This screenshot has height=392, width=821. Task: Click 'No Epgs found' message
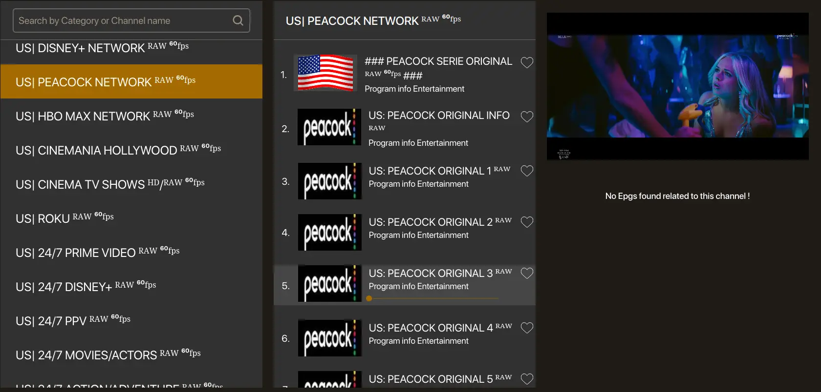(x=677, y=196)
